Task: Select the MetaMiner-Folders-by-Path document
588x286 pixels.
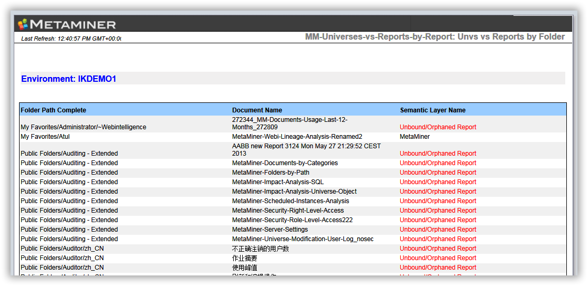Action: 271,173
